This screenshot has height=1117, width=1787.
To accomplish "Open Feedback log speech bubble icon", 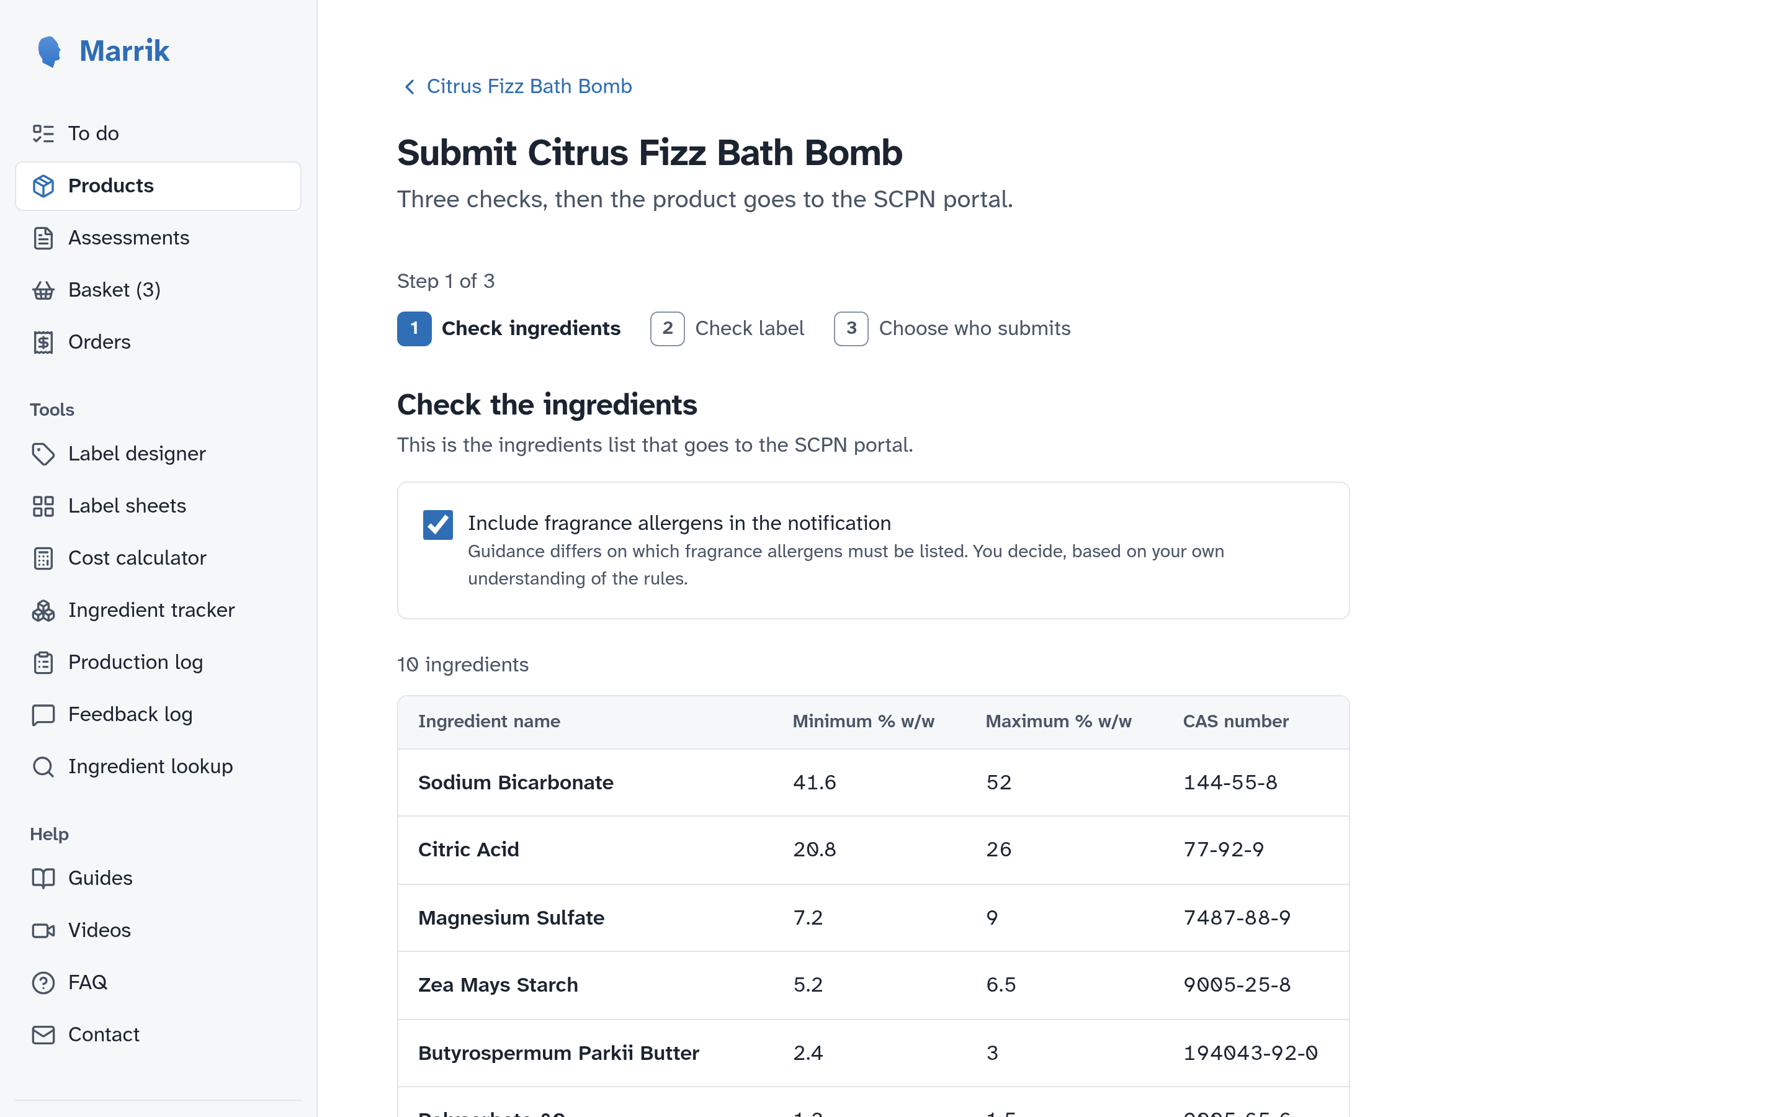I will click(43, 714).
